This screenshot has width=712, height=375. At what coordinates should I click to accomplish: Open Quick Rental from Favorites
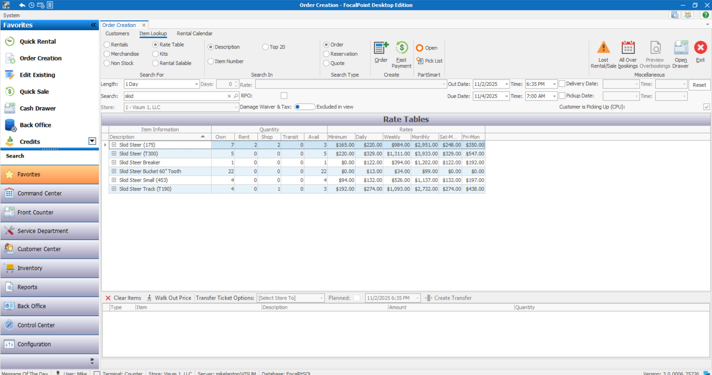37,42
